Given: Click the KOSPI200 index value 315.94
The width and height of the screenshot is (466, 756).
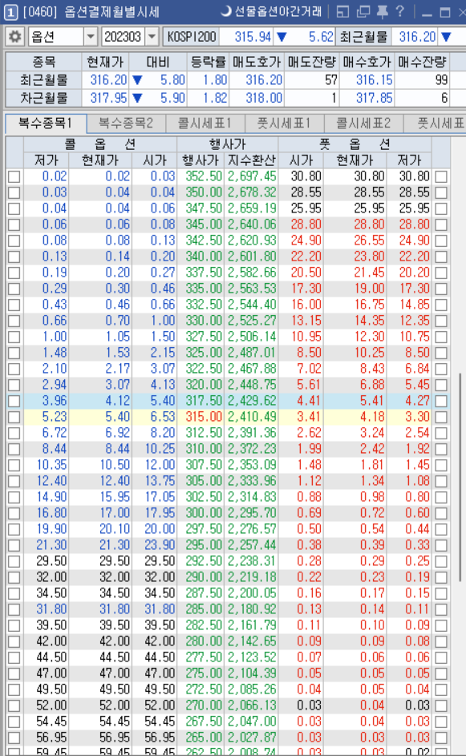Looking at the screenshot, I should (x=253, y=37).
